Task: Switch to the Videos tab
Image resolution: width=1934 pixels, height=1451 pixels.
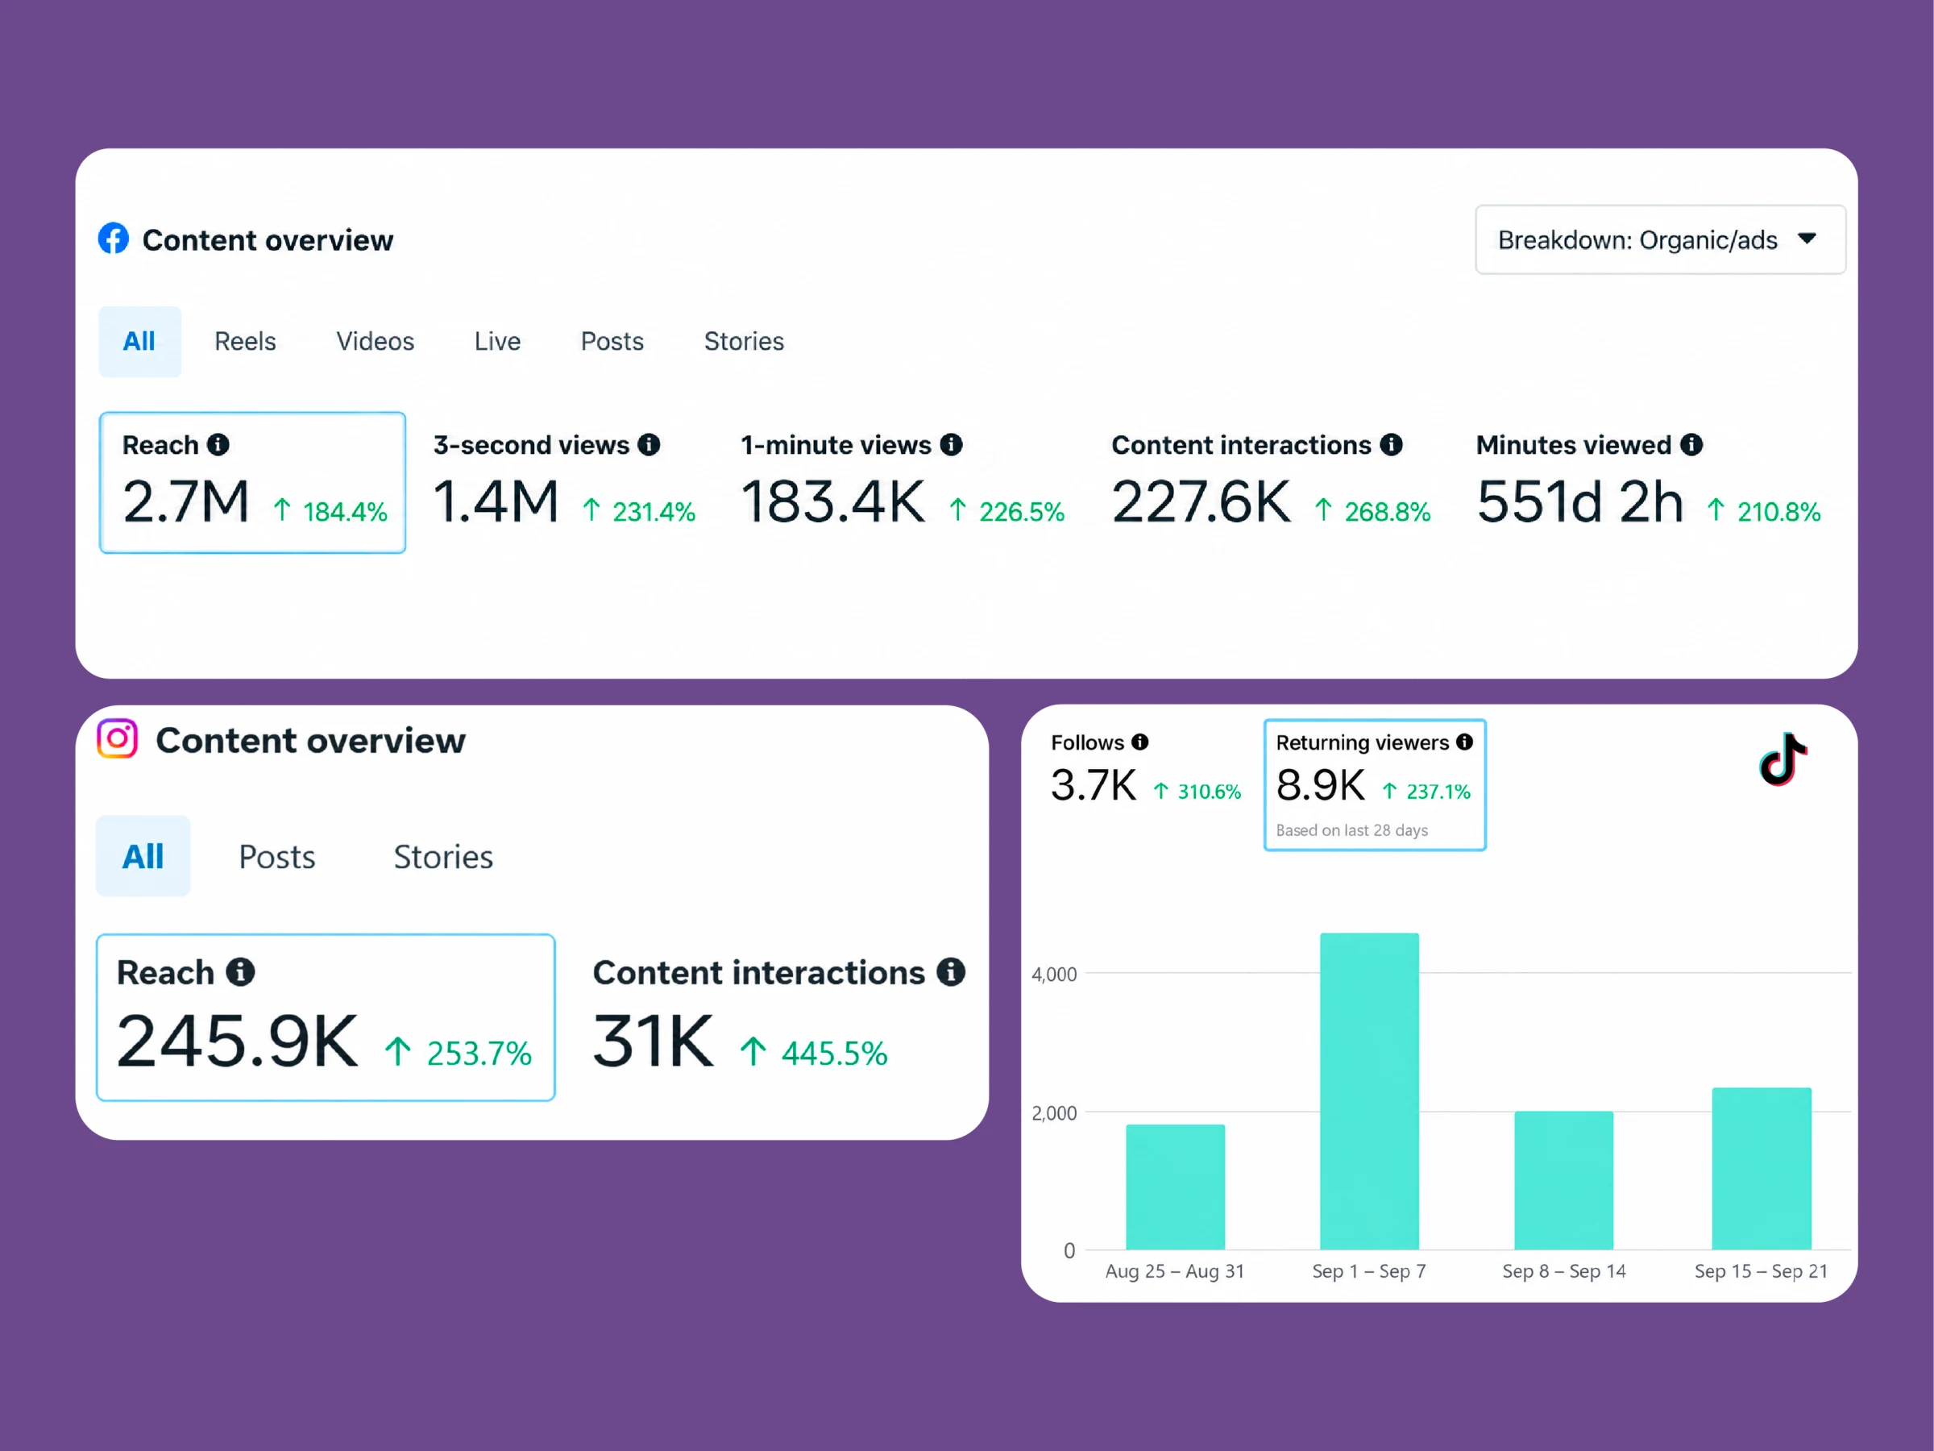Action: coord(375,341)
